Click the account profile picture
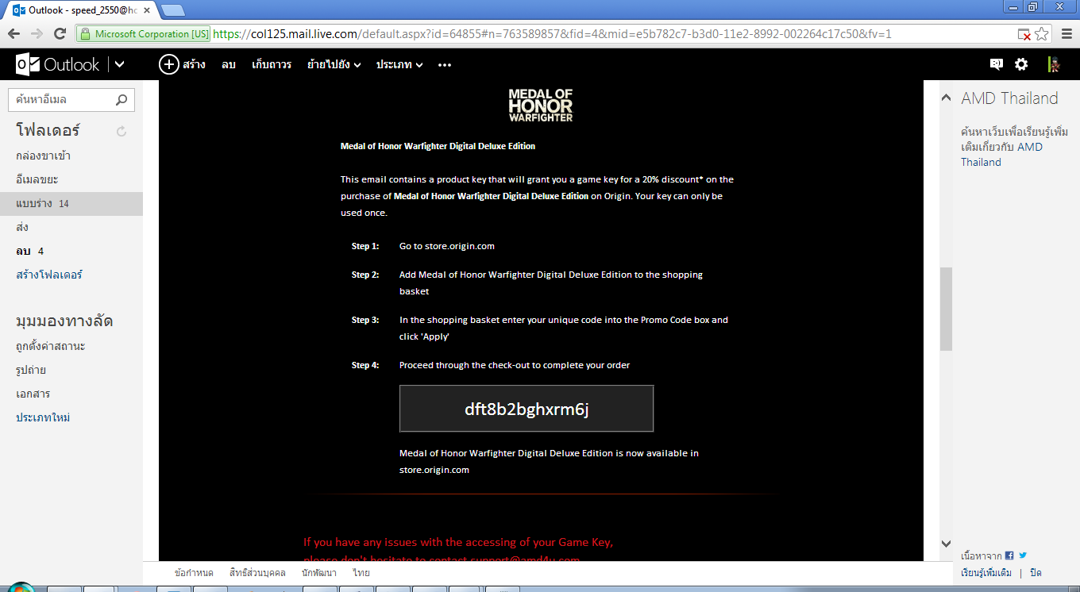Viewport: 1080px width, 592px height. (1054, 64)
